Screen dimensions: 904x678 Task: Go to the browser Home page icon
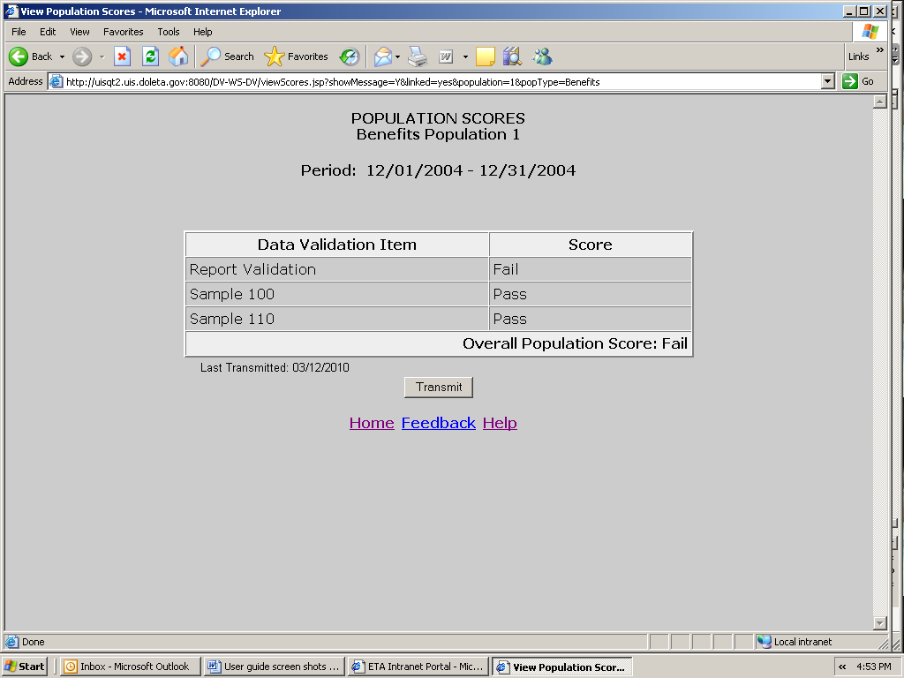pyautogui.click(x=178, y=56)
